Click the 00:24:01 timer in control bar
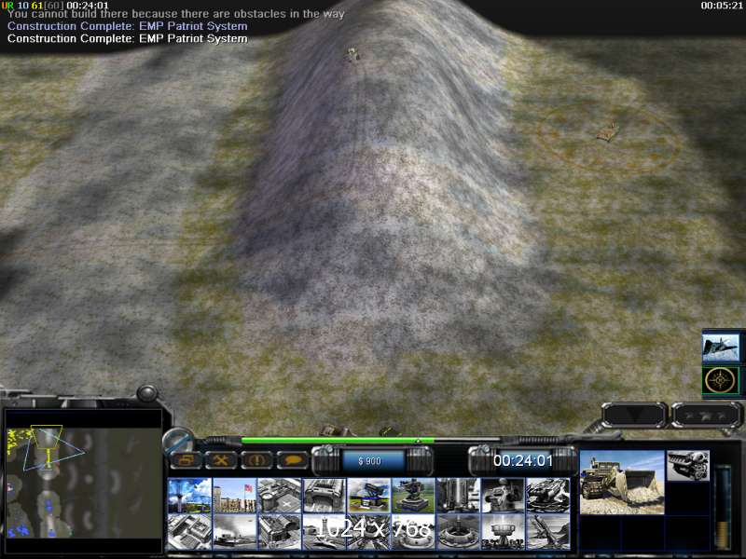 click(x=523, y=460)
